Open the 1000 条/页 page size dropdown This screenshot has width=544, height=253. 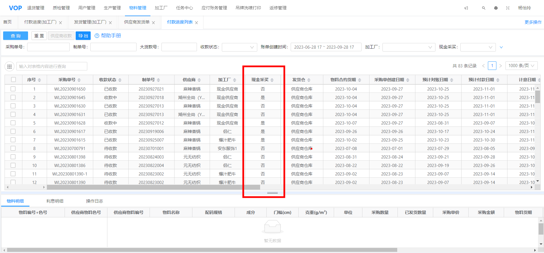[x=521, y=66]
